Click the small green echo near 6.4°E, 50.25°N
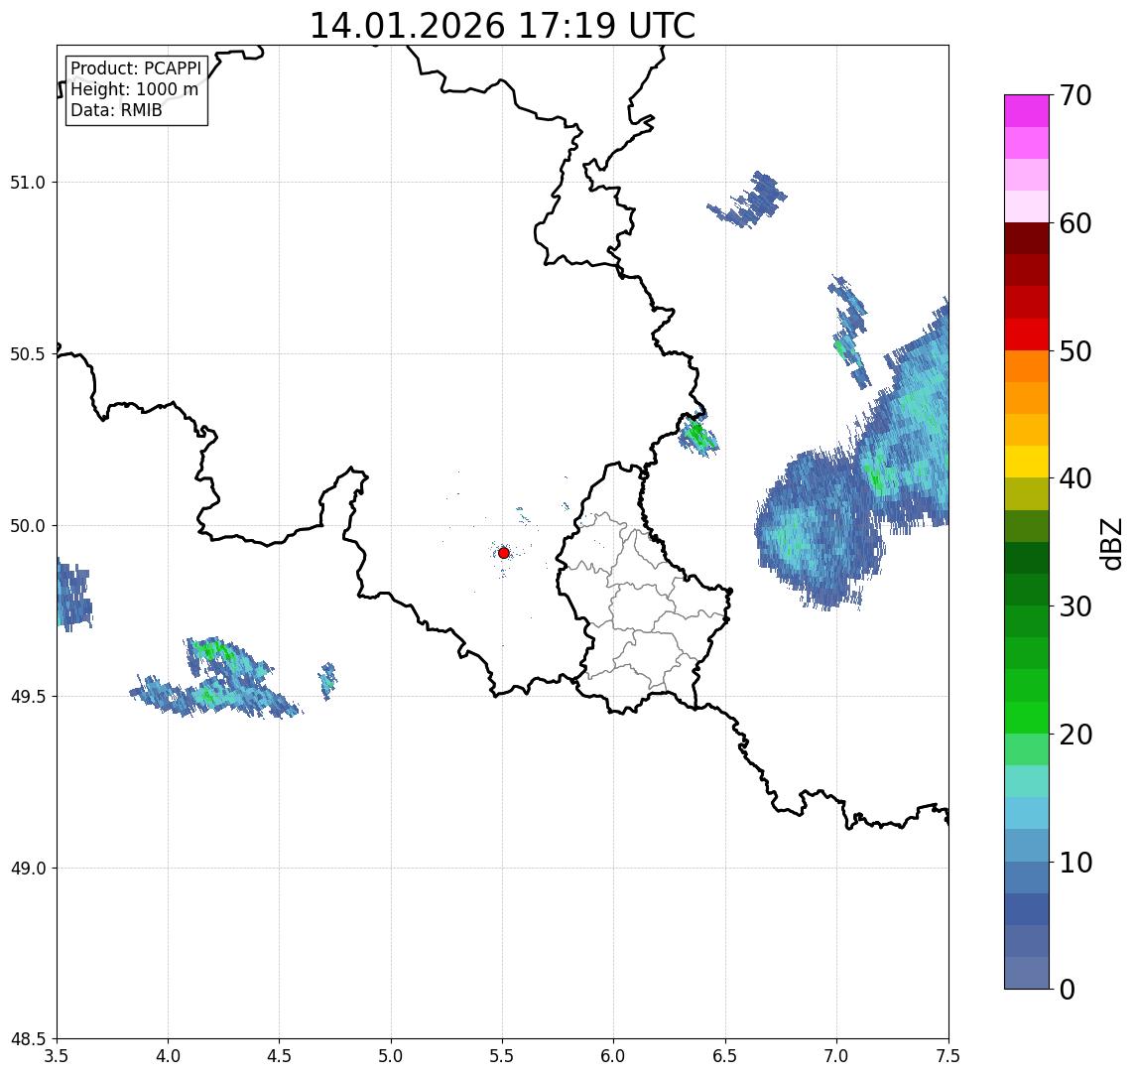Viewport: 1136px width, 1076px height. (698, 435)
